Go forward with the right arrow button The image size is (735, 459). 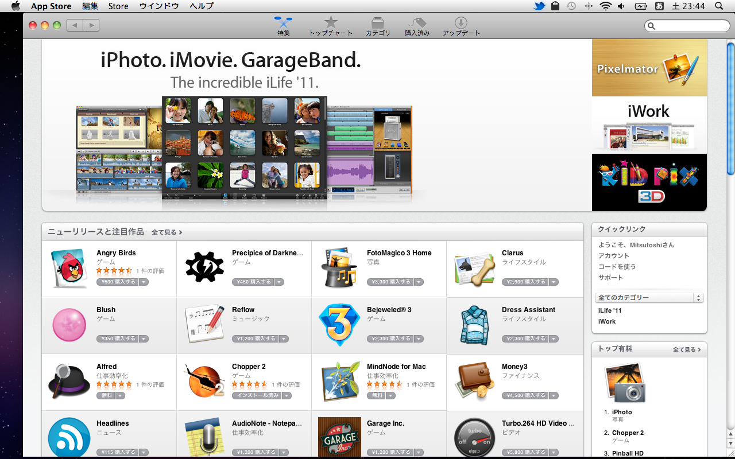click(x=91, y=25)
